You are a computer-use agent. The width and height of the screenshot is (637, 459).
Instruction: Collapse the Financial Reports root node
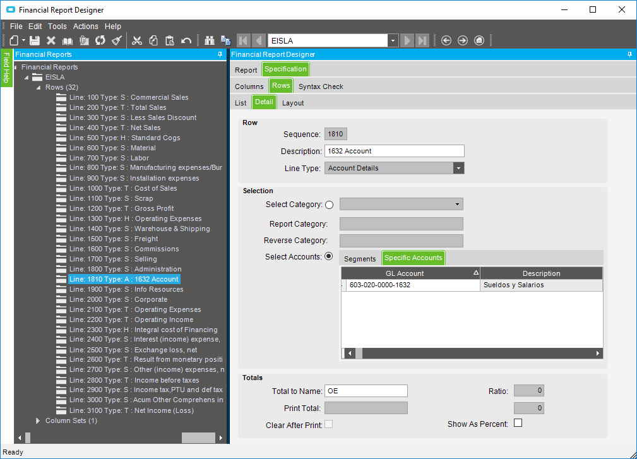coord(16,67)
